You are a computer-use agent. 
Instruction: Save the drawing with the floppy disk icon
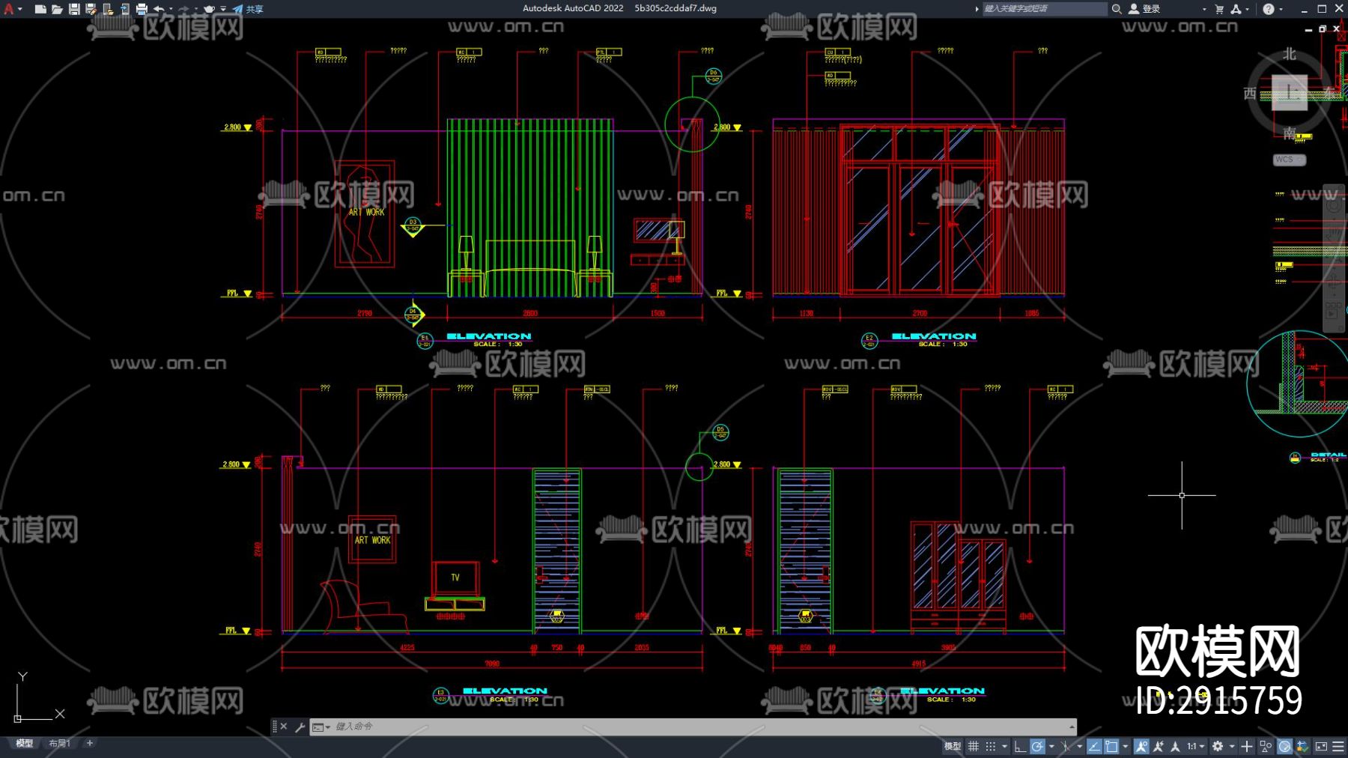(74, 9)
